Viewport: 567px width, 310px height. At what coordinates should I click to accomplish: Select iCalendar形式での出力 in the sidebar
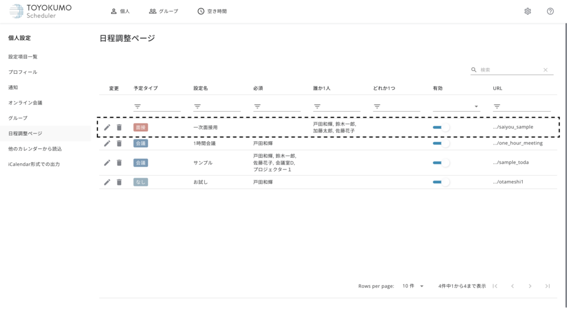(34, 164)
